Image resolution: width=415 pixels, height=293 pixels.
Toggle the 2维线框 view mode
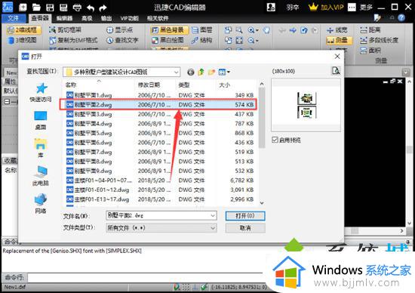(23, 30)
